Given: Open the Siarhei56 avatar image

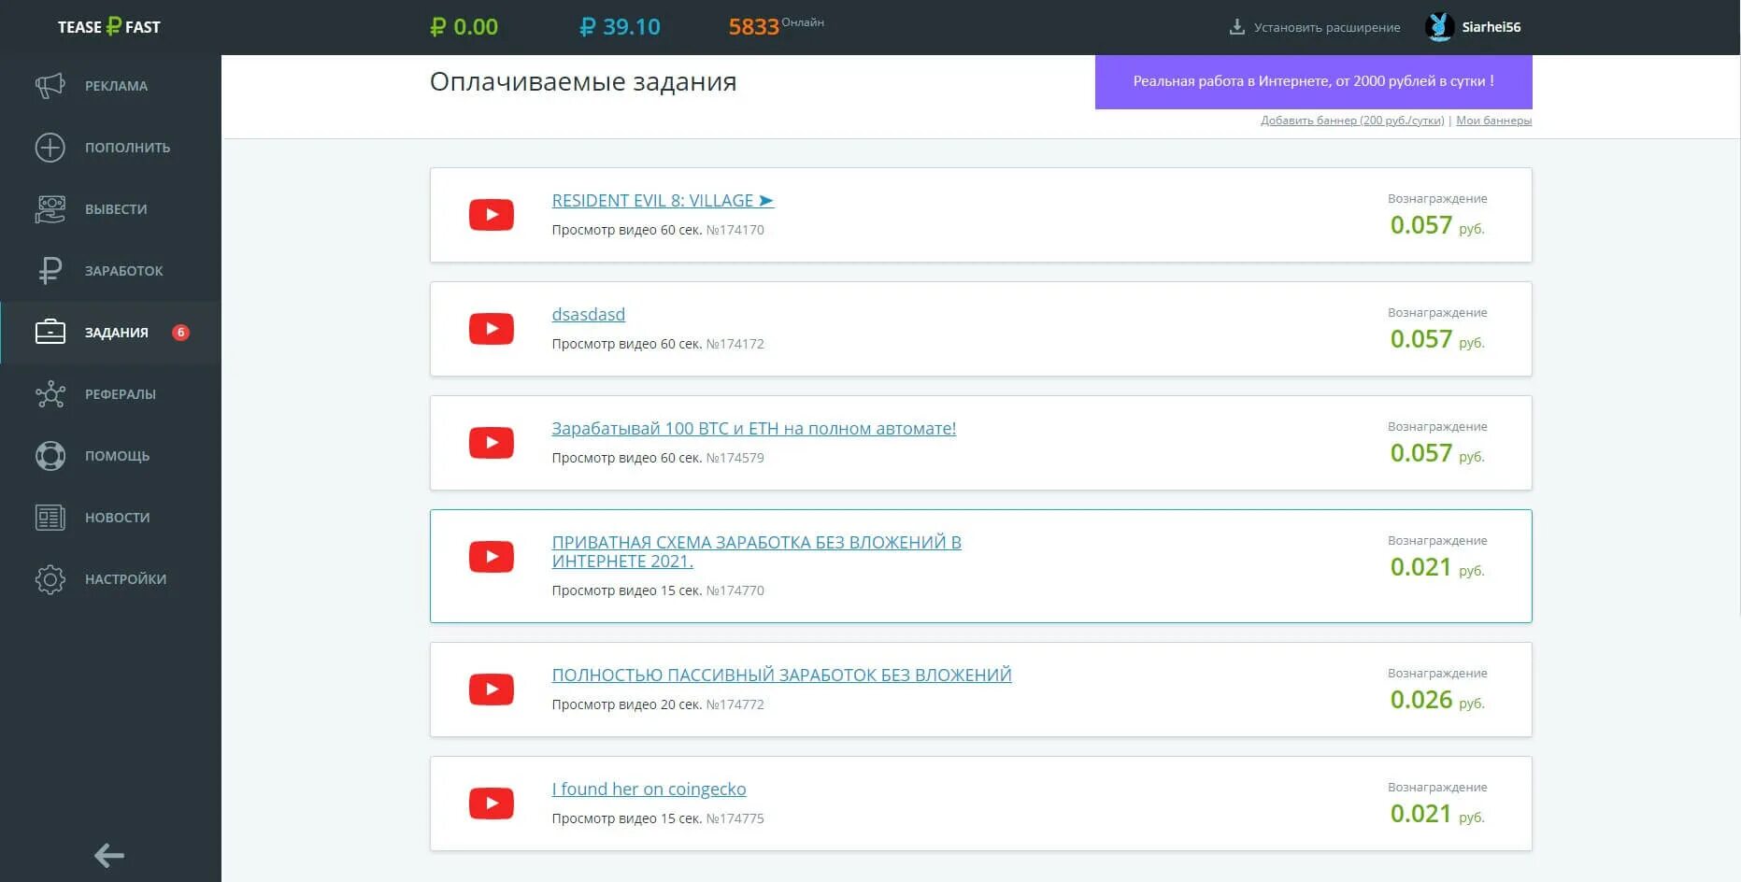Looking at the screenshot, I should click(x=1439, y=27).
